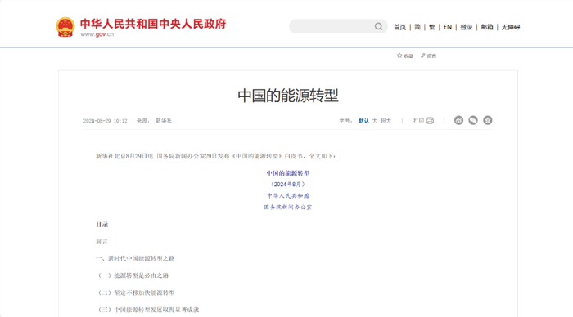Click the 国务院新闻办公室 line
573x317 pixels.
(x=288, y=207)
